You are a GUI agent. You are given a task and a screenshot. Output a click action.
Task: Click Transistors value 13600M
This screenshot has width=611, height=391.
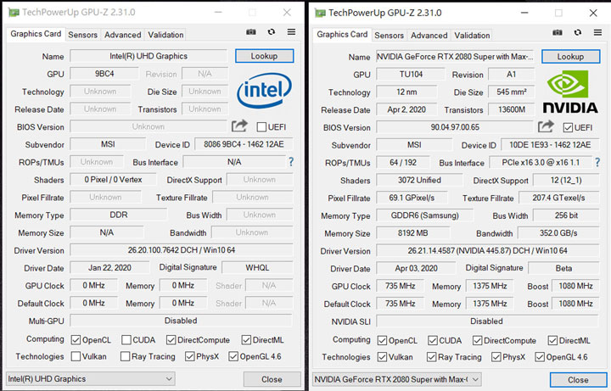coord(512,109)
